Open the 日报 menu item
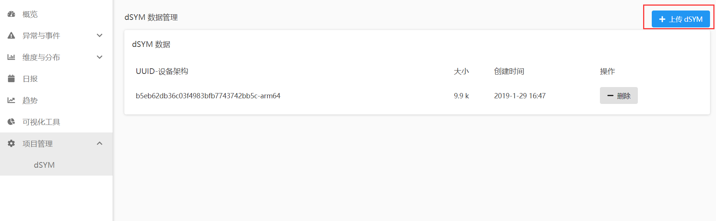Image resolution: width=716 pixels, height=221 pixels. (x=30, y=79)
